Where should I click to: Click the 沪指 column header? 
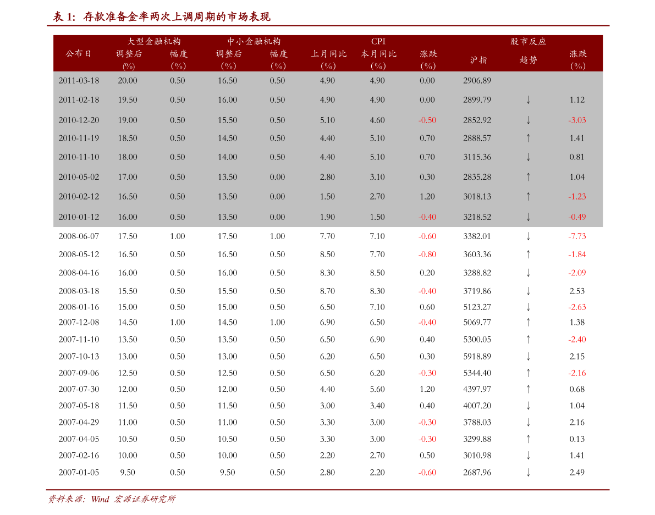(478, 60)
